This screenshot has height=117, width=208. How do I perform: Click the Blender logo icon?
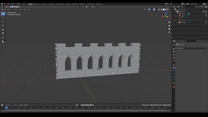point(2,4)
